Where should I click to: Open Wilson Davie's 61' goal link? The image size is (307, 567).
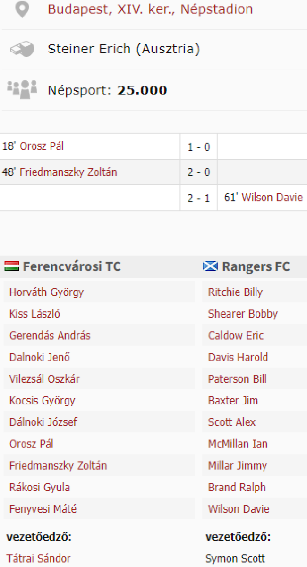[272, 198]
